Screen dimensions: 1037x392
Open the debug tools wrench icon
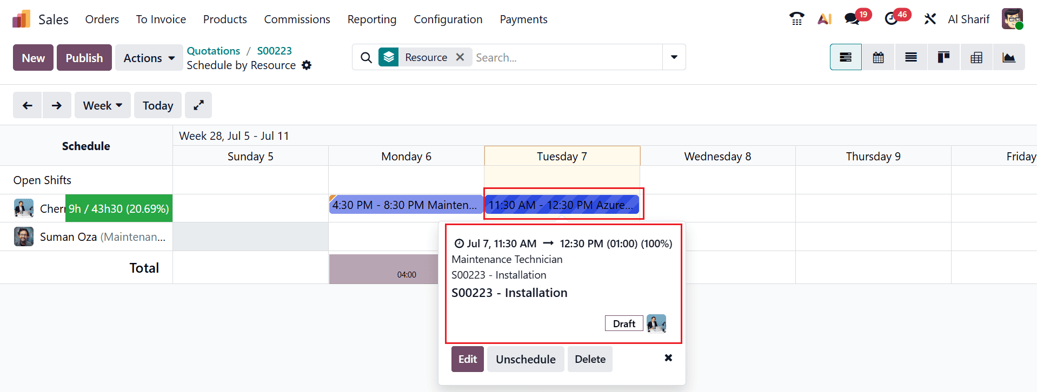coord(930,19)
